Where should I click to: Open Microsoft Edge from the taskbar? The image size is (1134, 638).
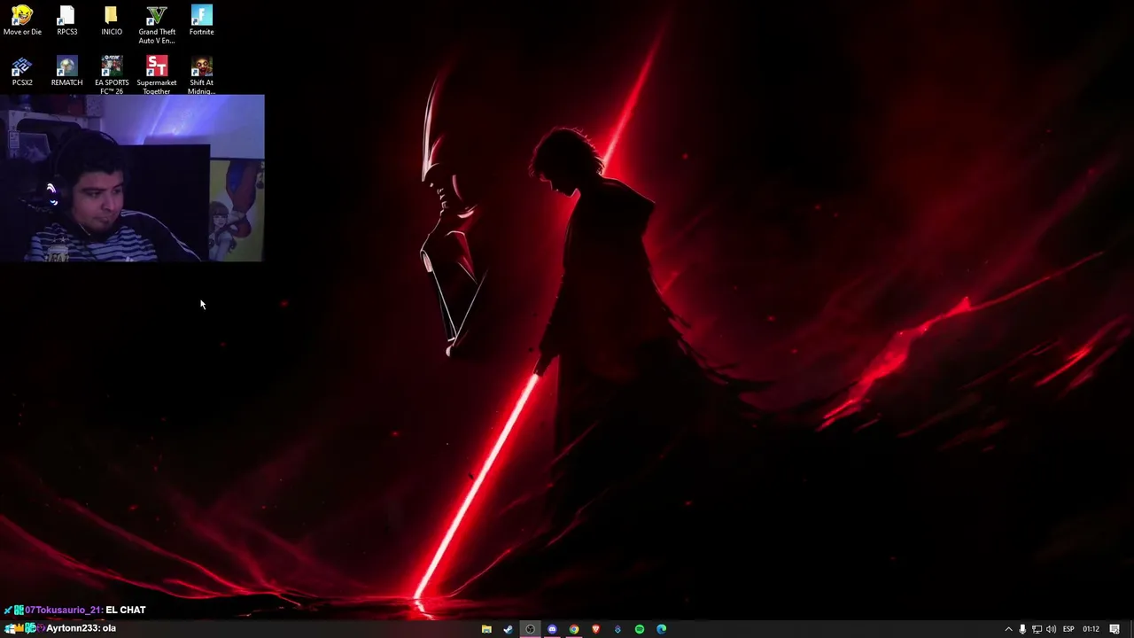pos(661,629)
